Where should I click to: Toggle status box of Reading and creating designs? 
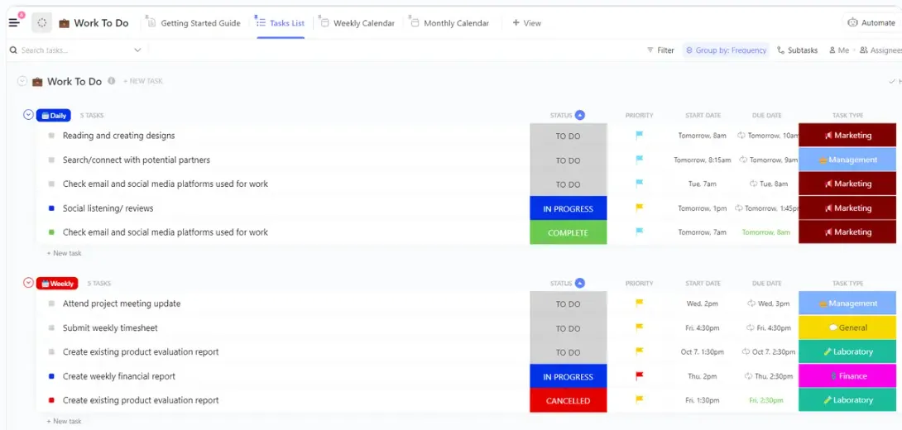[x=51, y=136]
